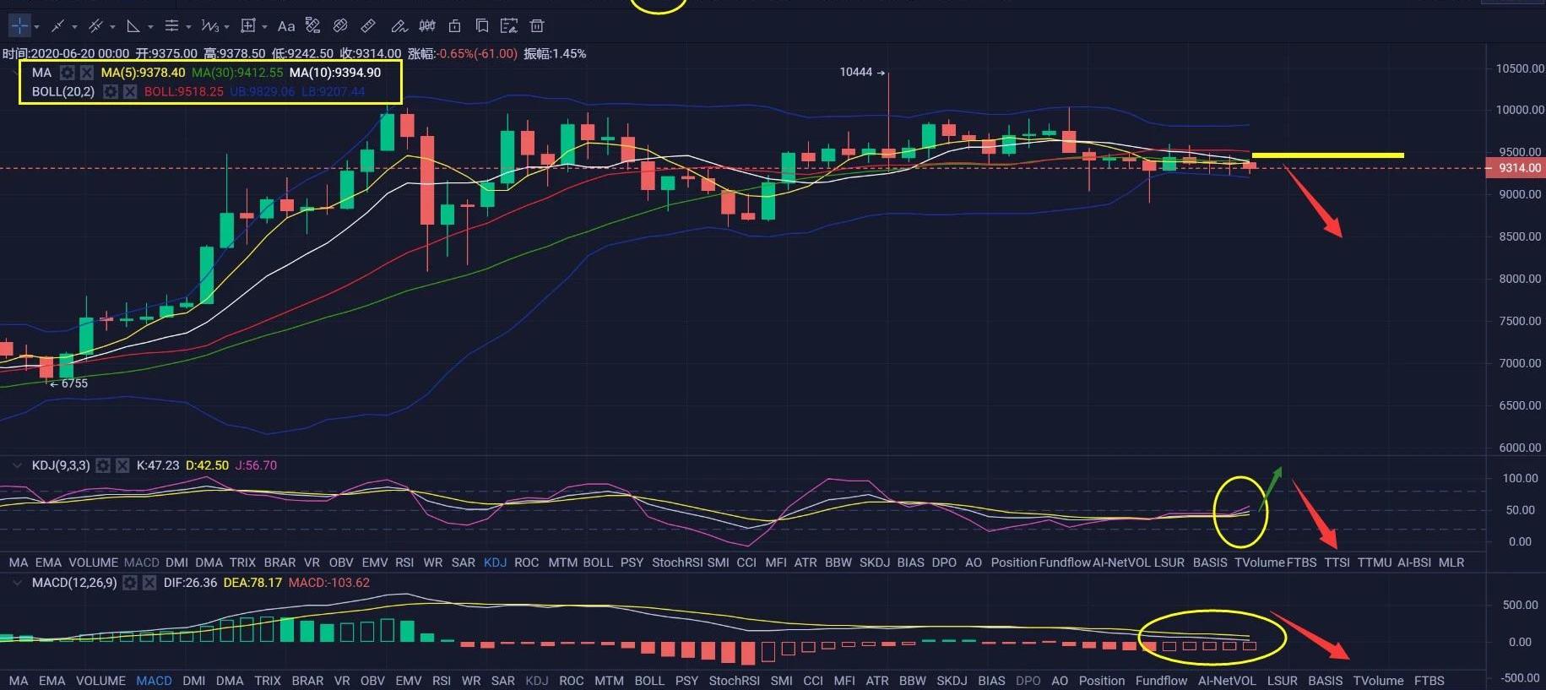Choose the text annotation Aa tool
Viewport: 1546px width, 690px height.
click(x=286, y=26)
